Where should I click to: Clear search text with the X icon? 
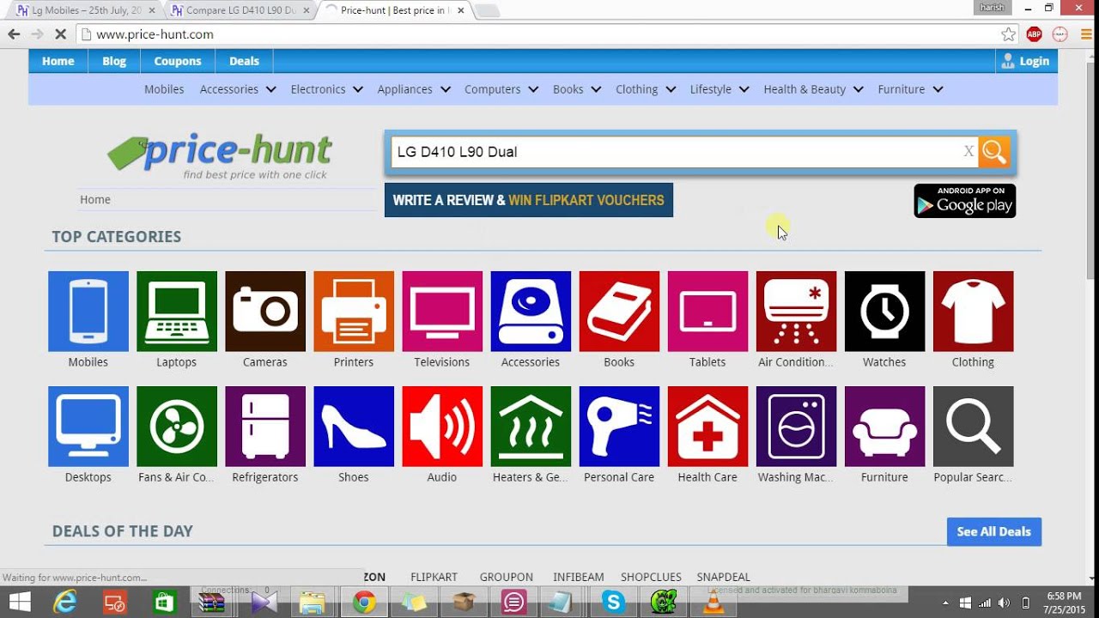tap(968, 152)
